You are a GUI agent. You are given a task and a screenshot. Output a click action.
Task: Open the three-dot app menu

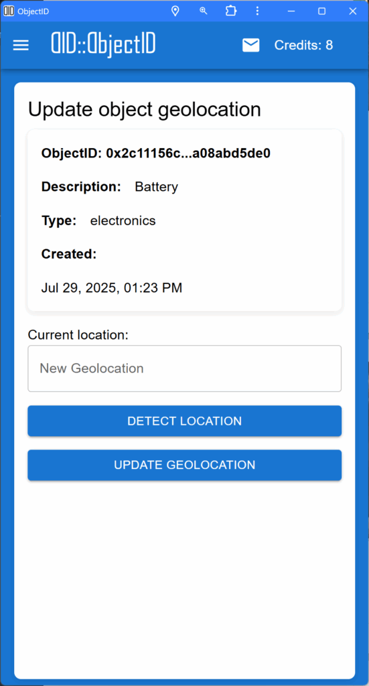(257, 11)
